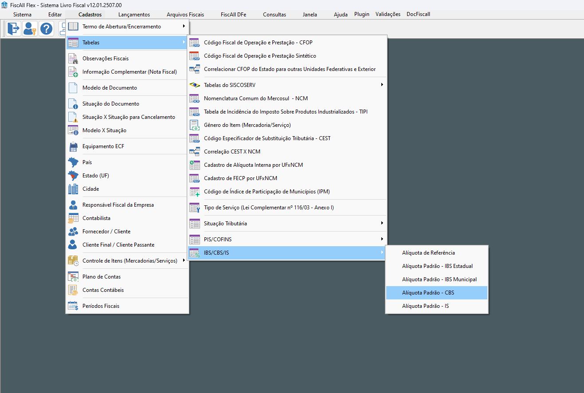The width and height of the screenshot is (584, 393).
Task: Click the Nomenclatura Comum do Mercosul NCM icon
Action: pos(195,98)
